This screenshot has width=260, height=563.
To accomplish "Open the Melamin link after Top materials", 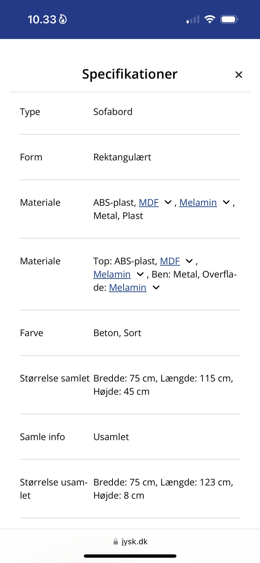I will (x=112, y=274).
